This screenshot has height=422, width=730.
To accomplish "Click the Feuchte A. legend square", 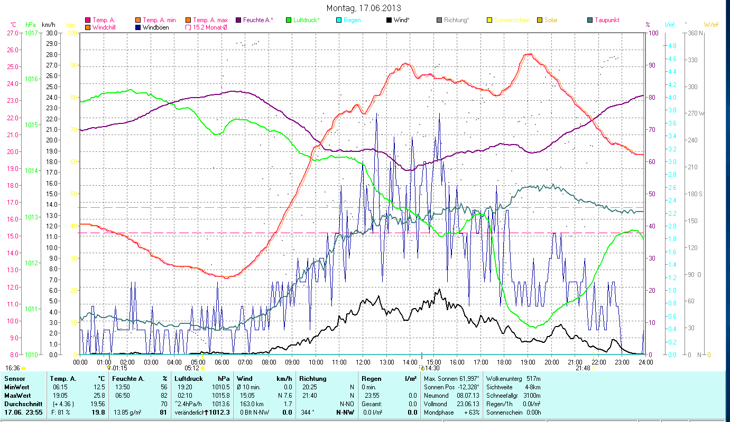I will (x=238, y=20).
